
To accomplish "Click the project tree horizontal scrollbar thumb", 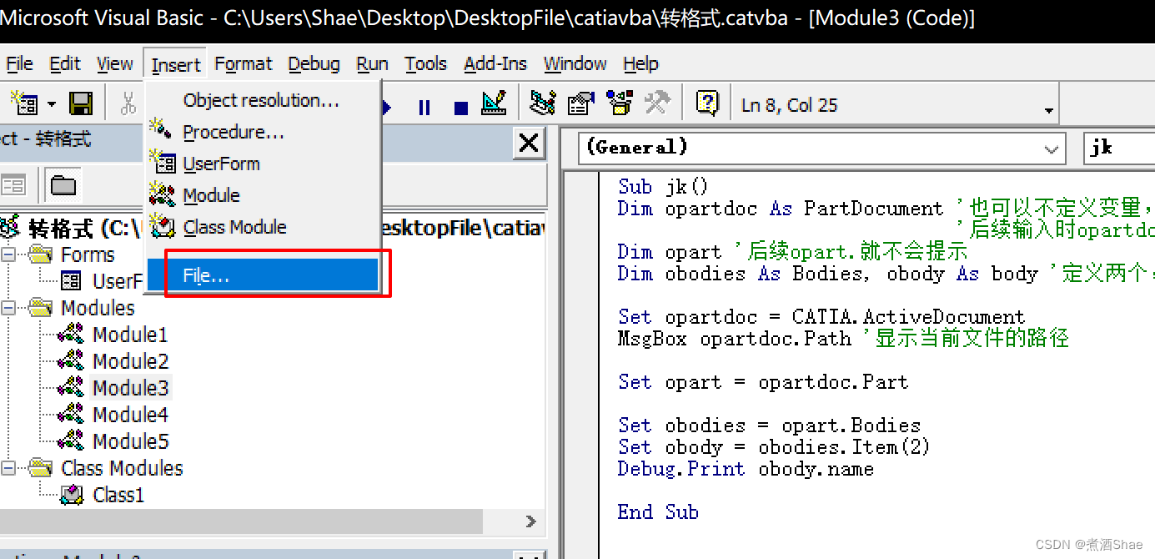I will pos(241,521).
